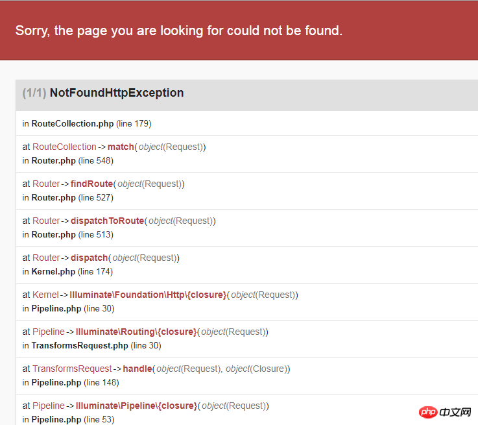478x425 pixels.
Task: Click the Illuminate\Pipeline\{closure} entry
Action: [x=137, y=406]
